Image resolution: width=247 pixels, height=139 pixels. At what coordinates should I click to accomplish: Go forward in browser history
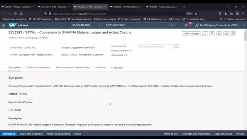[10, 14]
